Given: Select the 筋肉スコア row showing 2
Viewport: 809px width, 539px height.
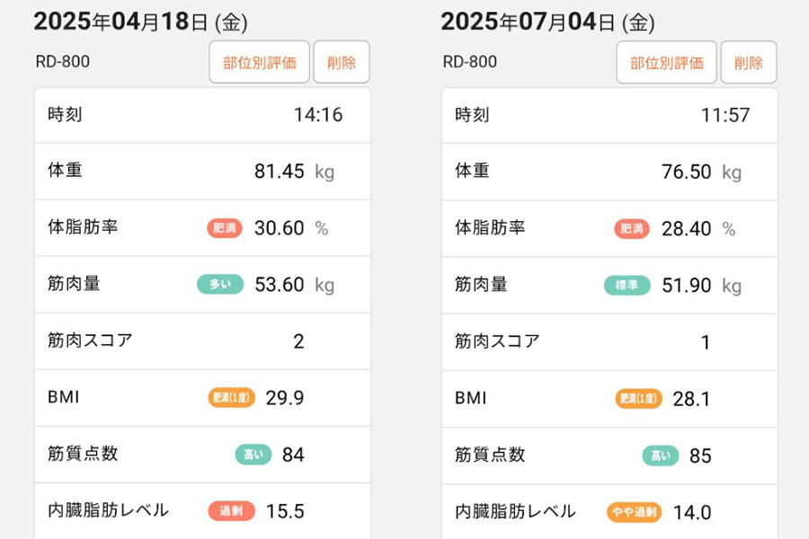Looking at the screenshot, I should click(202, 341).
